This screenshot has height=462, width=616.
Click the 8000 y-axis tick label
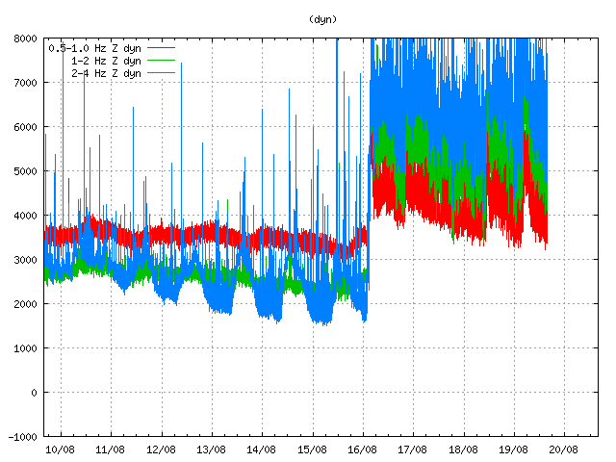click(26, 38)
